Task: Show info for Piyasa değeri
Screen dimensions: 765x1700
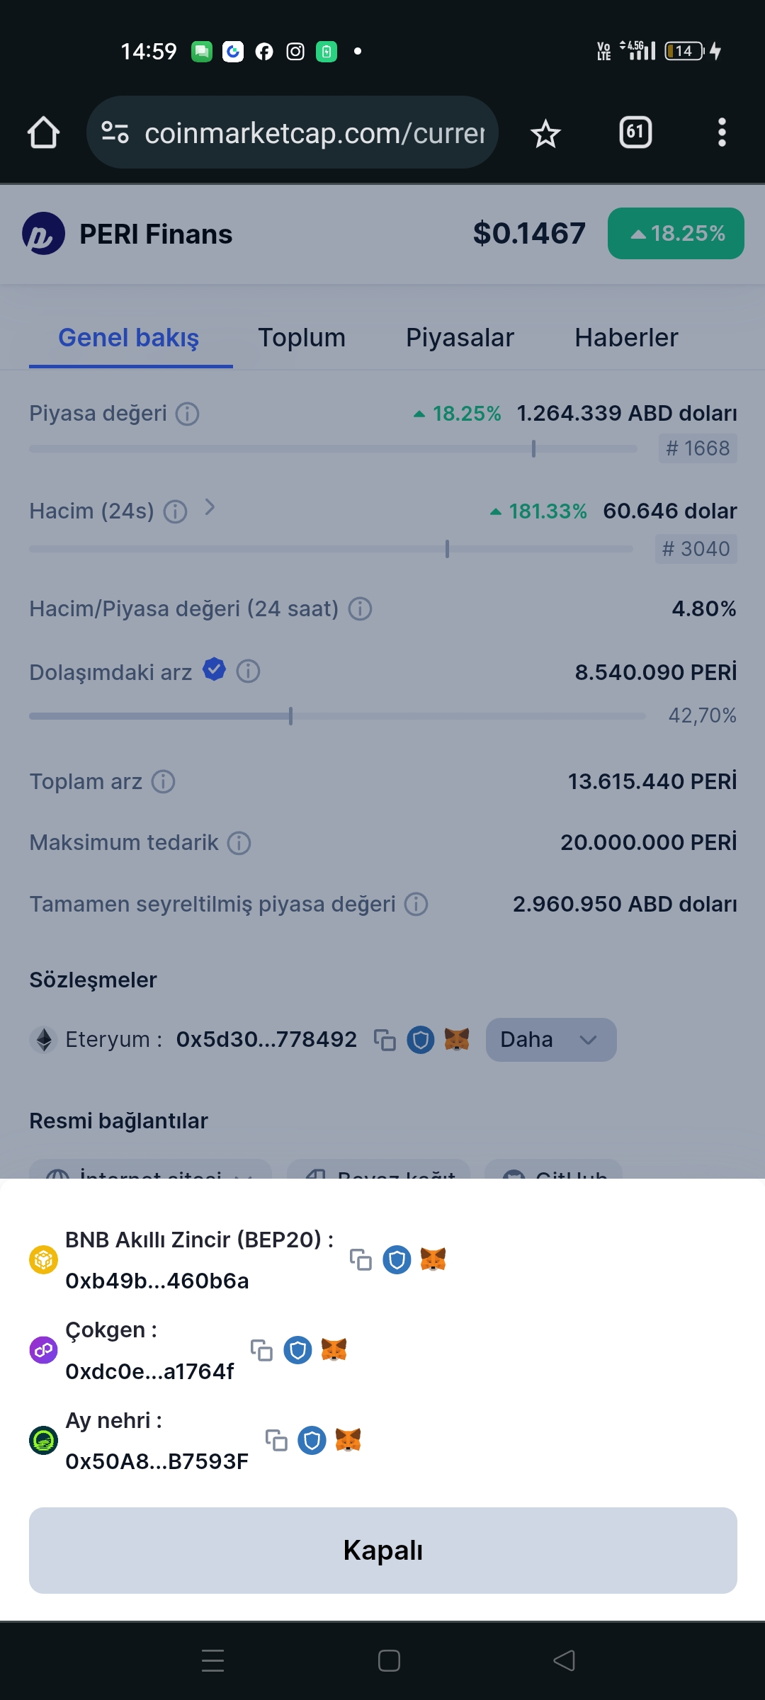Action: pyautogui.click(x=187, y=414)
